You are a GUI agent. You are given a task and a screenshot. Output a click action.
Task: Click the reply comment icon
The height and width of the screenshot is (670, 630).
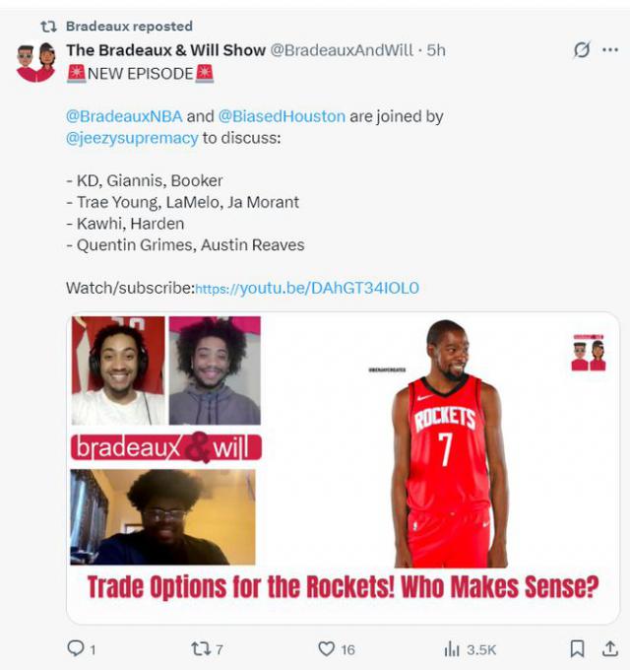click(76, 648)
